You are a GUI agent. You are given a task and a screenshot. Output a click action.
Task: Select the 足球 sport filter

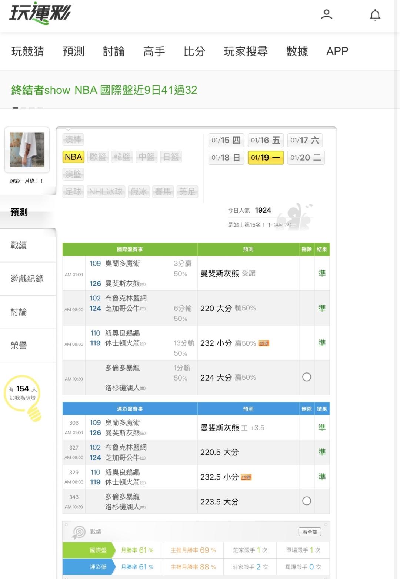[x=73, y=191]
